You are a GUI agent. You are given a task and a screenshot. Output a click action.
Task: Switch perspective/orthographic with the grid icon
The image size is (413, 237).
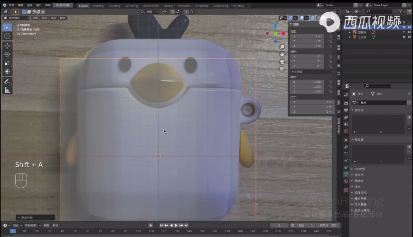[282, 69]
